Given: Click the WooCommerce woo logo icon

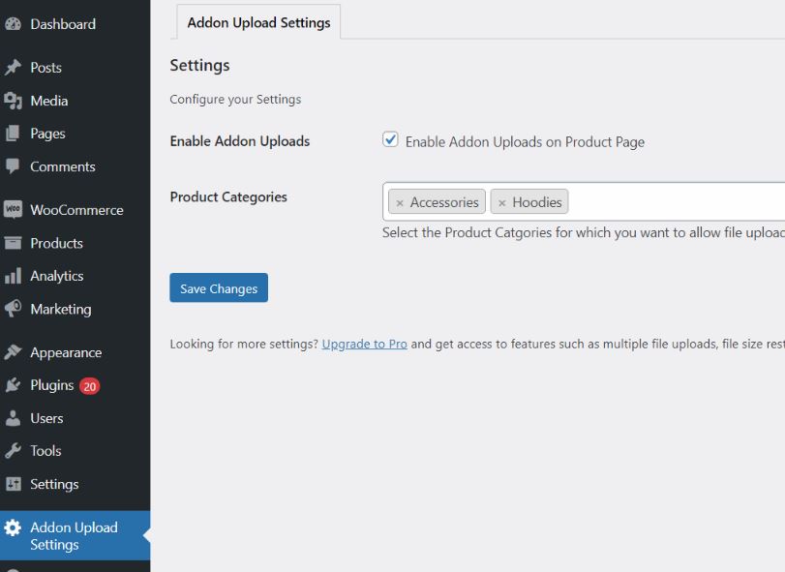Looking at the screenshot, I should click(x=13, y=210).
